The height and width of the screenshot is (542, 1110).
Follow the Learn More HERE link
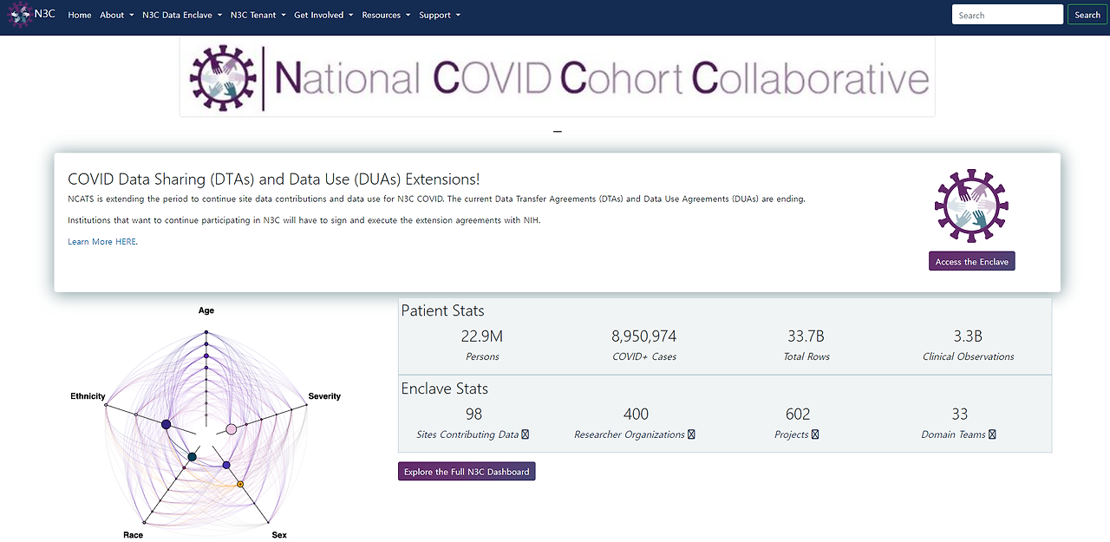102,242
